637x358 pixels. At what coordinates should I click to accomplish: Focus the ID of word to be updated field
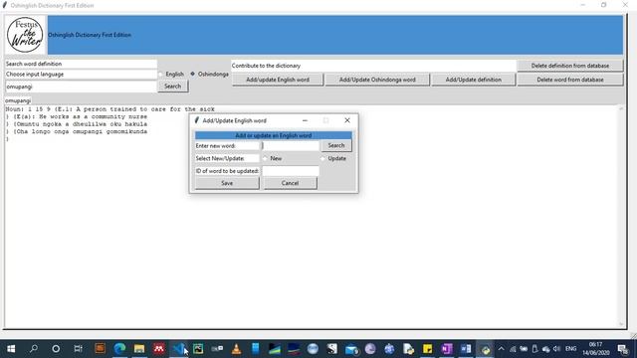coord(291,171)
